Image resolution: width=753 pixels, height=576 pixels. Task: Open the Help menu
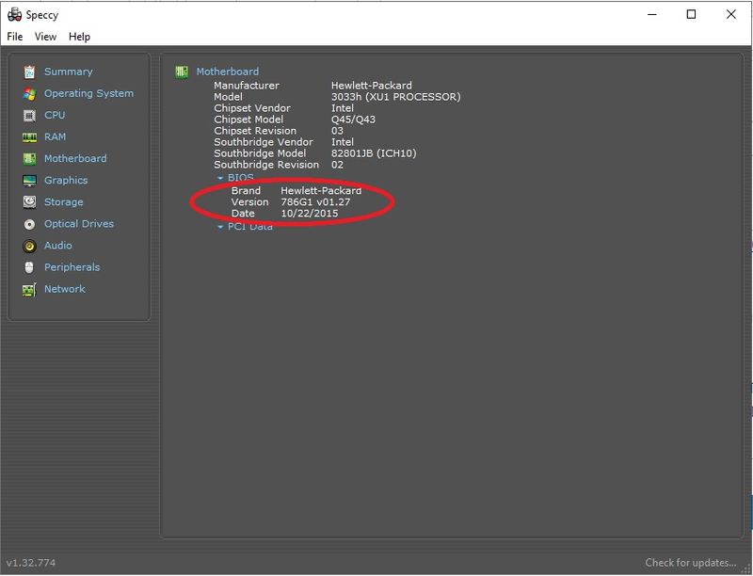pos(79,37)
